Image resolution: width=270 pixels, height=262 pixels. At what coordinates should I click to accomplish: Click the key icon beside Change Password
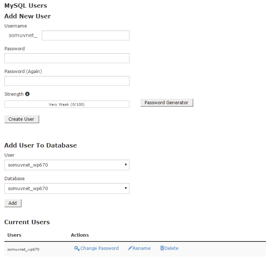pyautogui.click(x=77, y=248)
